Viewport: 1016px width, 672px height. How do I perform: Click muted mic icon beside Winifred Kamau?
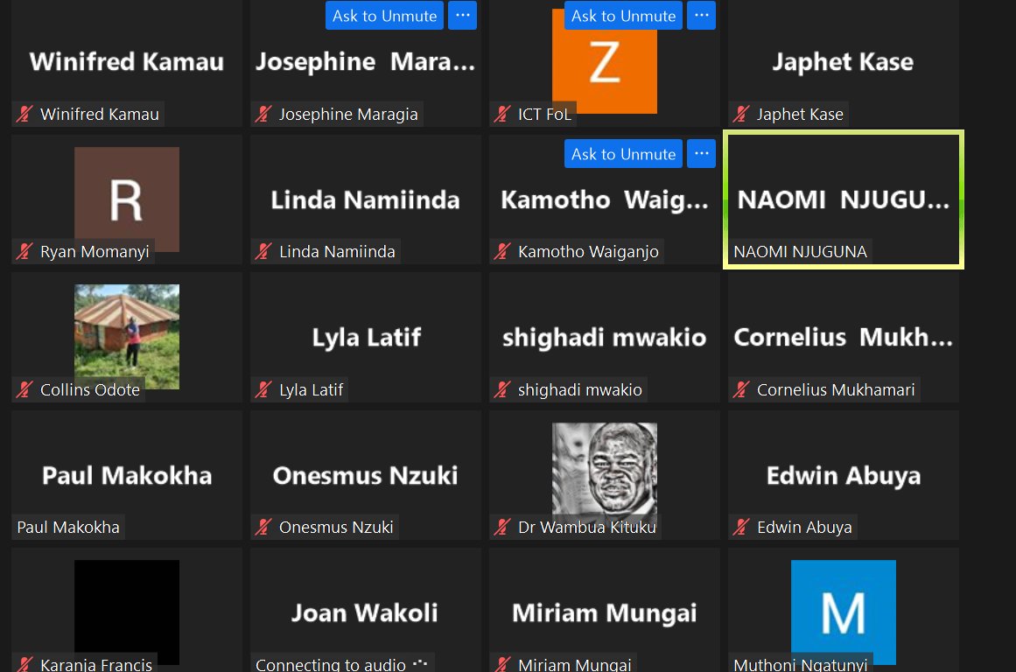click(x=25, y=114)
